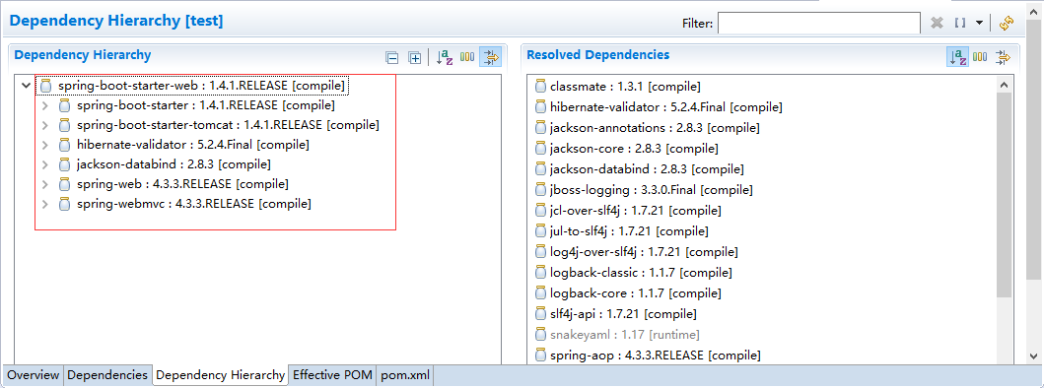Click the brackets icon next to Filter
This screenshot has width=1044, height=388.
point(959,23)
